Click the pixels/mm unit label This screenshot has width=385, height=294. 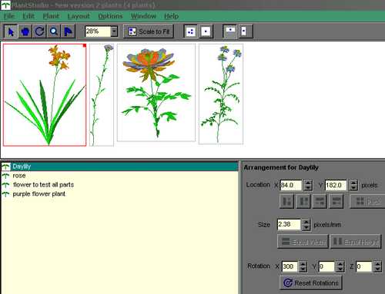327,225
